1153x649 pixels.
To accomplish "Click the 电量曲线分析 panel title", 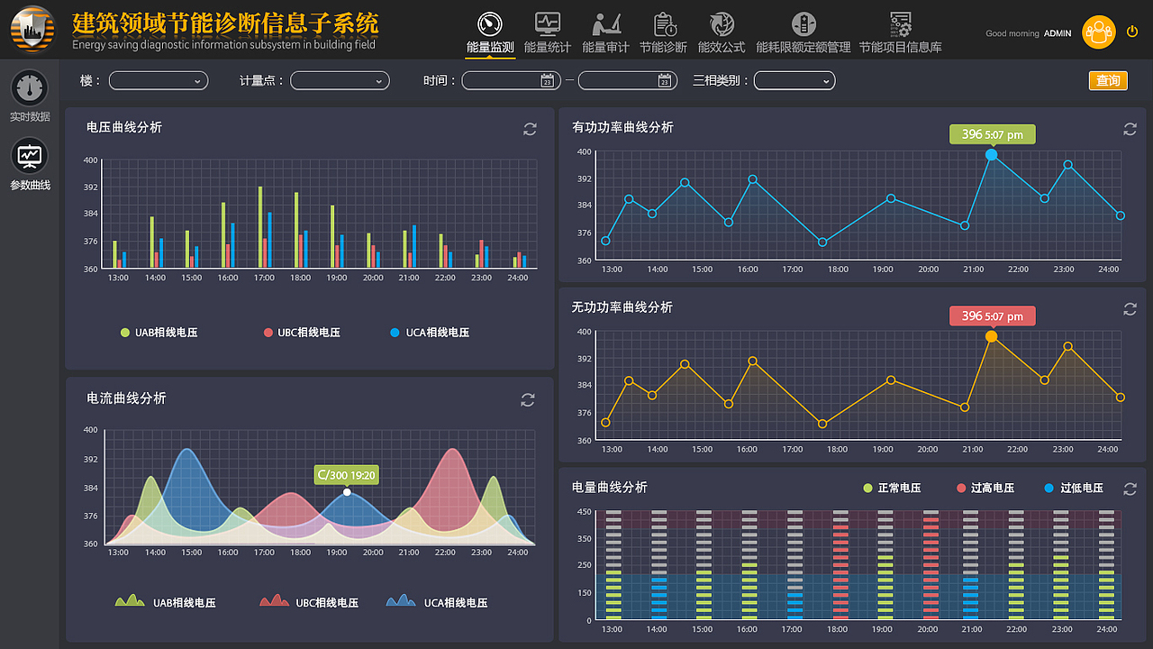I will tap(609, 487).
